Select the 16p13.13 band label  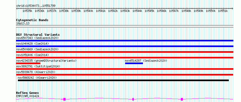pos(23,24)
